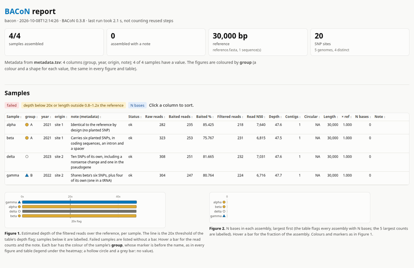Image resolution: width=414 pixels, height=268 pixels.
Task: Click 'Figure 1.' caption label
Action: coord(13,233)
